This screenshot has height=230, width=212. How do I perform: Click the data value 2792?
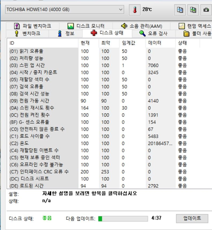tap(153, 186)
